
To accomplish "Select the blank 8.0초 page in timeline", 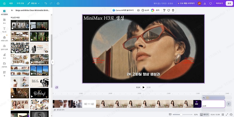I will 213,104.
